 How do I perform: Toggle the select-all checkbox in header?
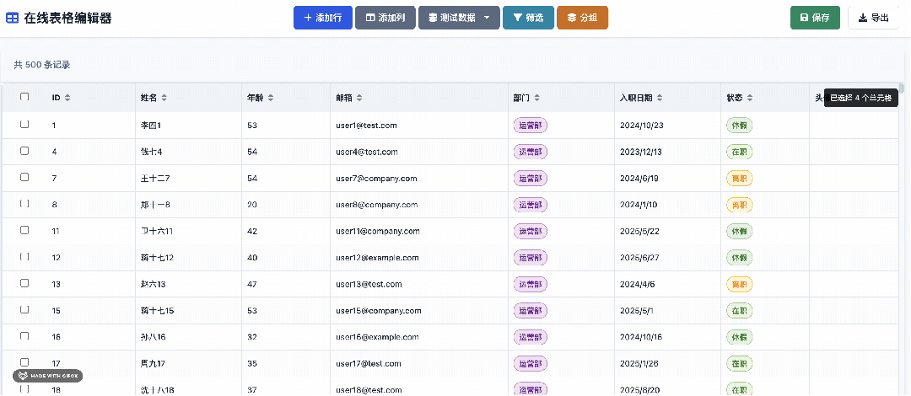click(24, 97)
